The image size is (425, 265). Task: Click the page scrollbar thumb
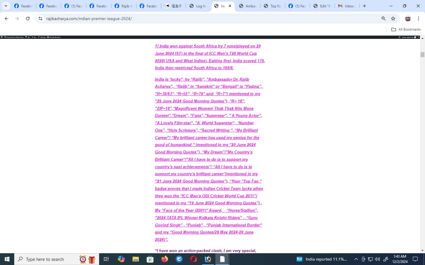click(422, 54)
